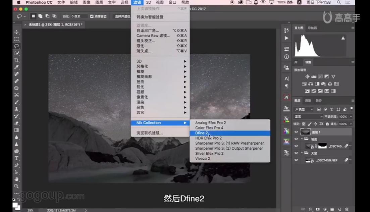
Task: Click the _DSC145 layer mask thumbnail
Action: [x=322, y=146]
